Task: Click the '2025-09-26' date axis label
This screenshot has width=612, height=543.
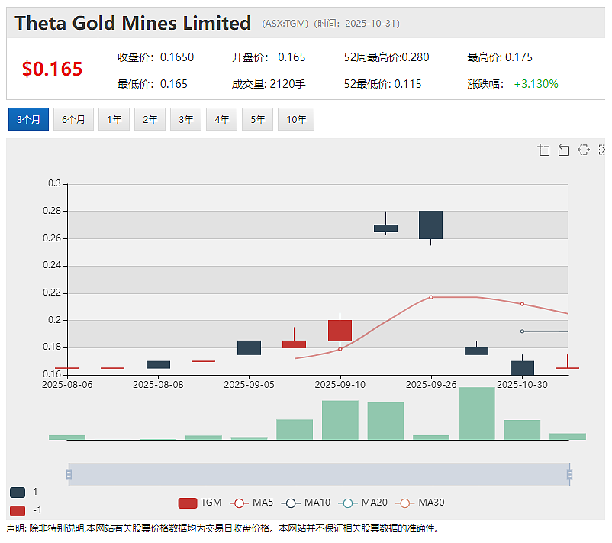Action: 431,385
